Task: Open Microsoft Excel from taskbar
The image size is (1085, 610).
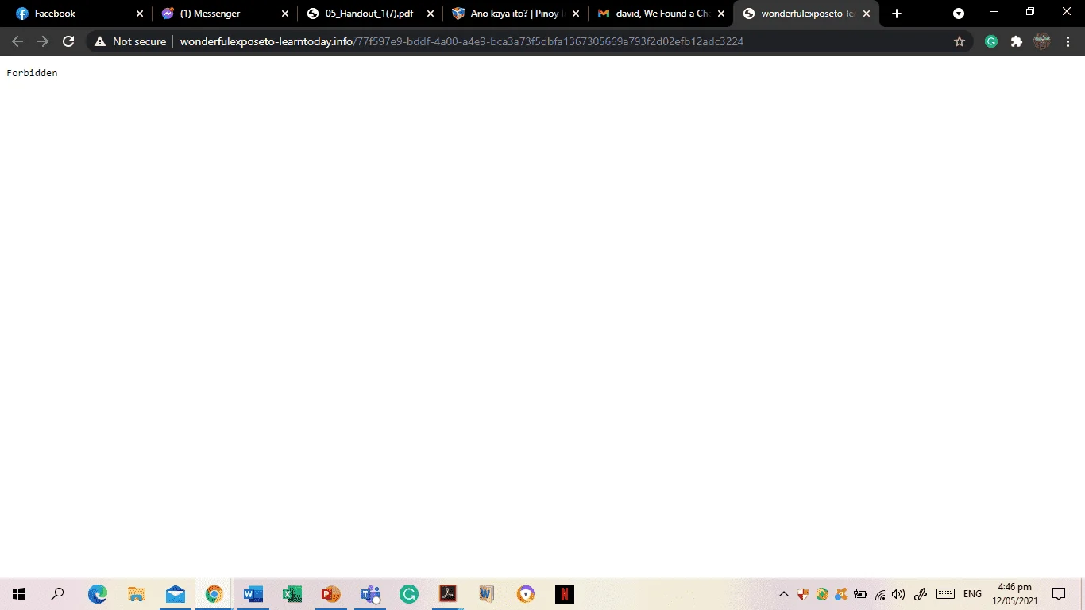Action: pyautogui.click(x=292, y=594)
